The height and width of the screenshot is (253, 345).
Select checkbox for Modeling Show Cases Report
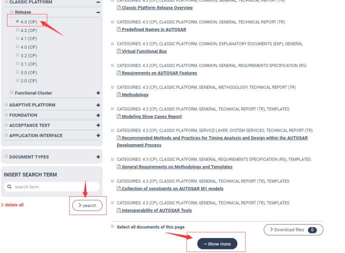113,109
